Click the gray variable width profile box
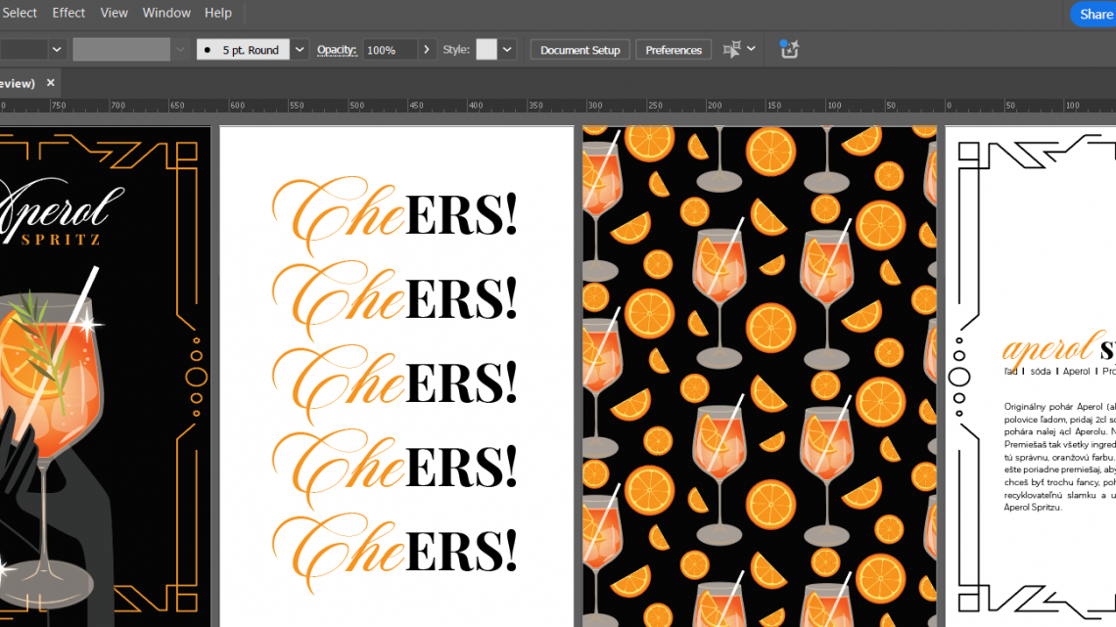The image size is (1116, 627). point(121,50)
